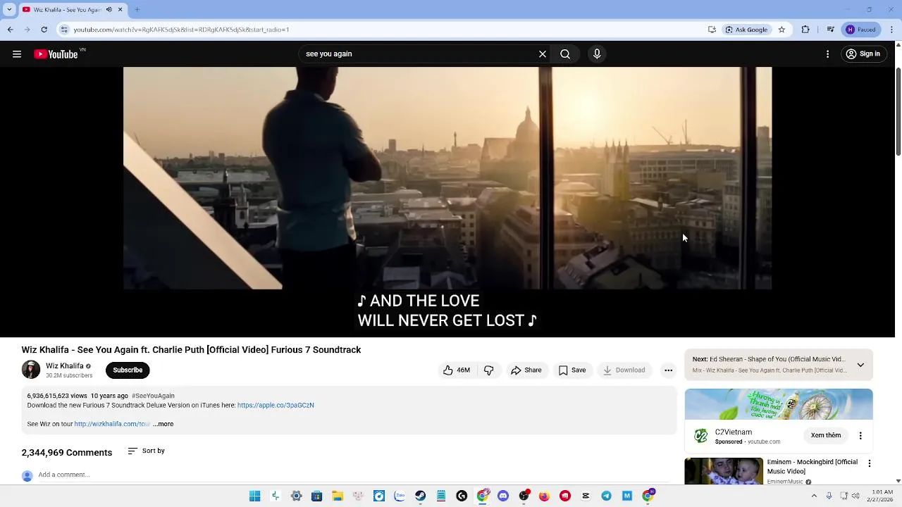The image size is (902, 507).
Task: Expand the Mix playlist panel chevron
Action: (860, 365)
